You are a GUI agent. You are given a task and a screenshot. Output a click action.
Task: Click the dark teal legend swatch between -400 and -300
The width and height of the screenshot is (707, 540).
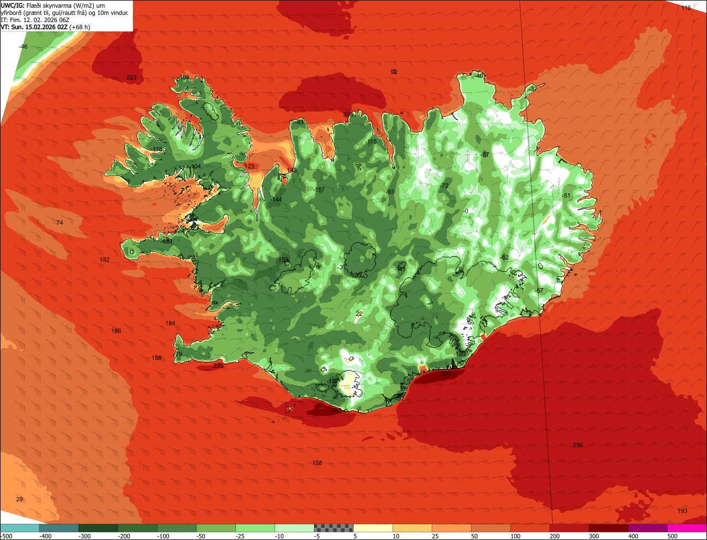(x=59, y=528)
